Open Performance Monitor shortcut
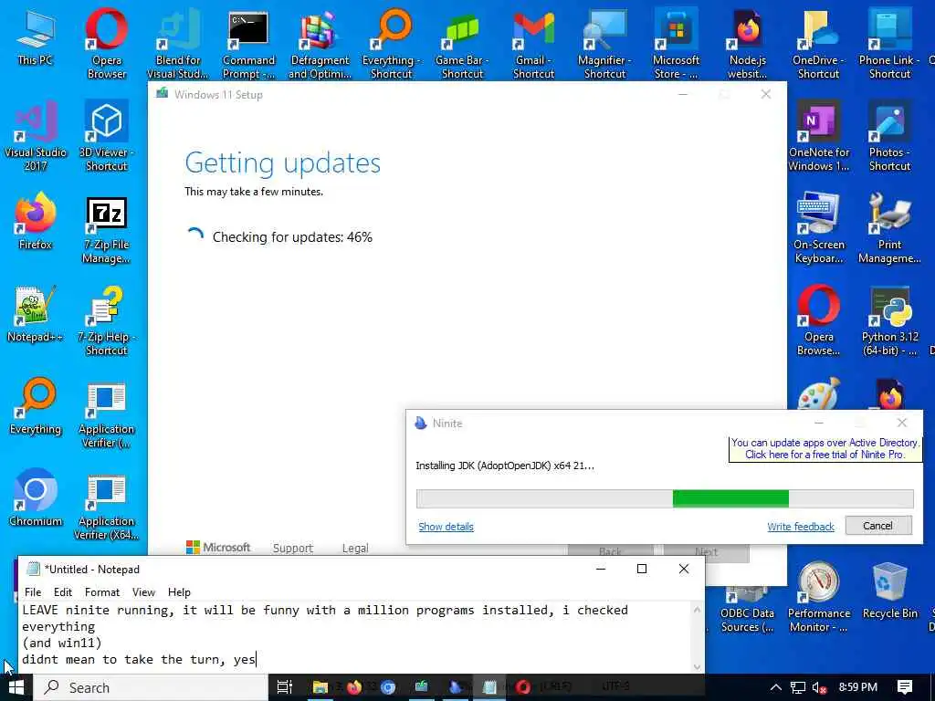Image resolution: width=935 pixels, height=701 pixels. 818,597
